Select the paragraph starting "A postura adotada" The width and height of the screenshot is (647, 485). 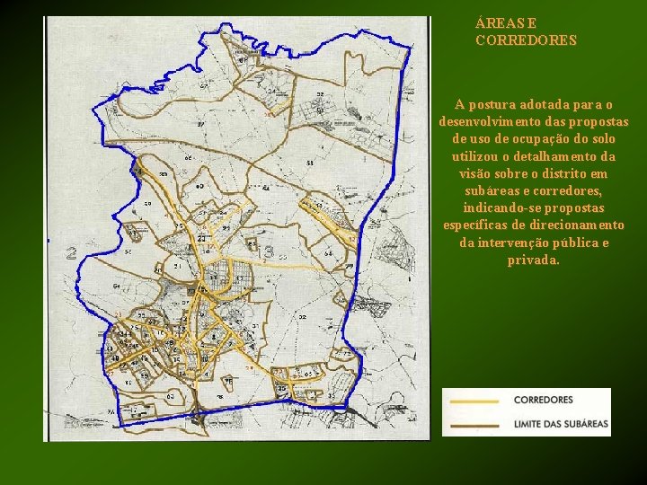point(534,182)
